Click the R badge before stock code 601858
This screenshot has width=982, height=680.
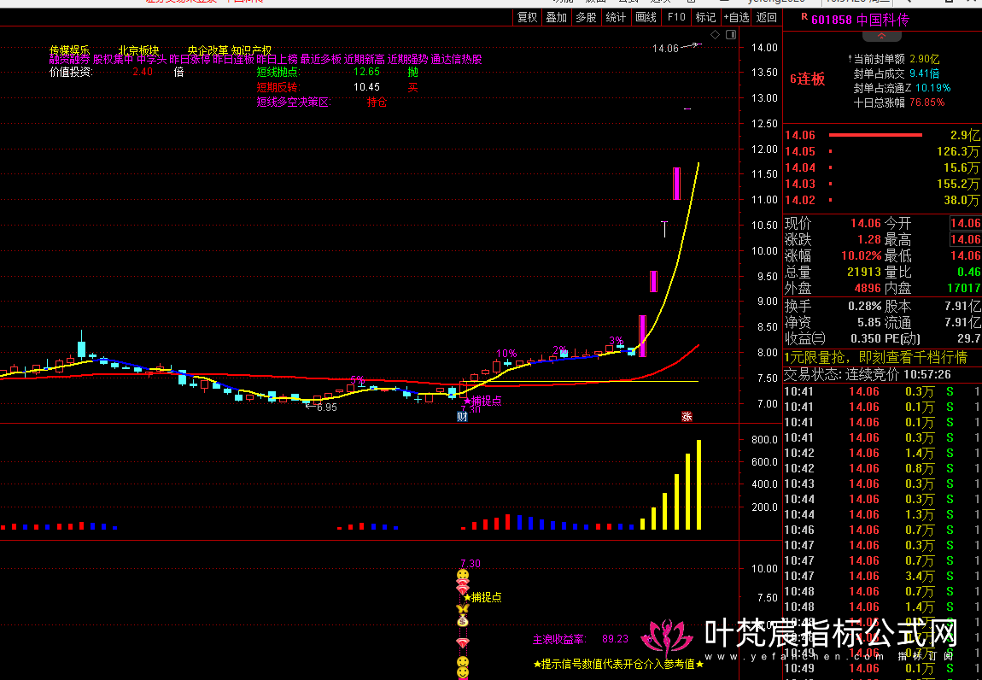point(804,18)
